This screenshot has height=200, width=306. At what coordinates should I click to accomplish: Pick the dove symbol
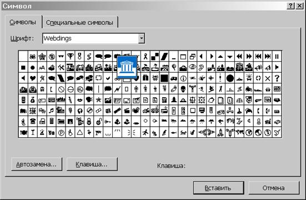tap(277, 133)
